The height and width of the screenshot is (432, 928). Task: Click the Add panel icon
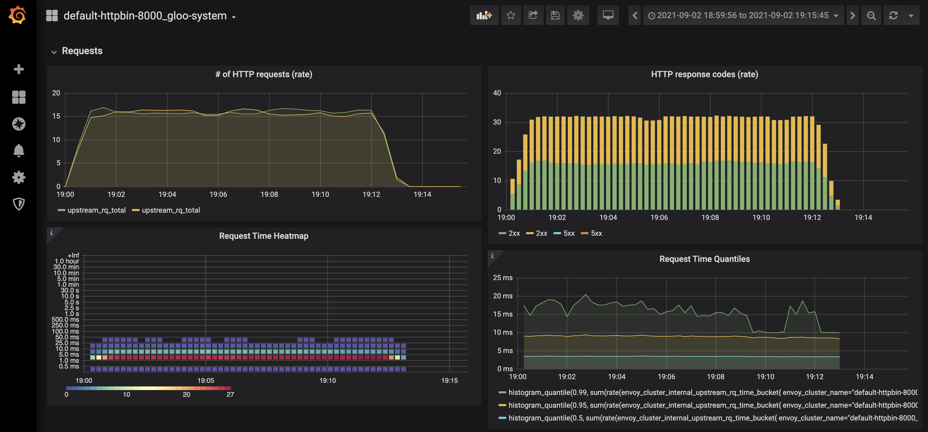(x=484, y=15)
